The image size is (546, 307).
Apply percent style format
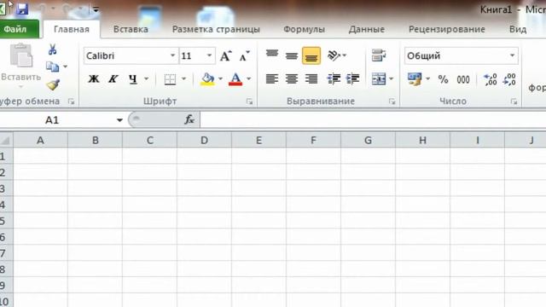pyautogui.click(x=443, y=79)
